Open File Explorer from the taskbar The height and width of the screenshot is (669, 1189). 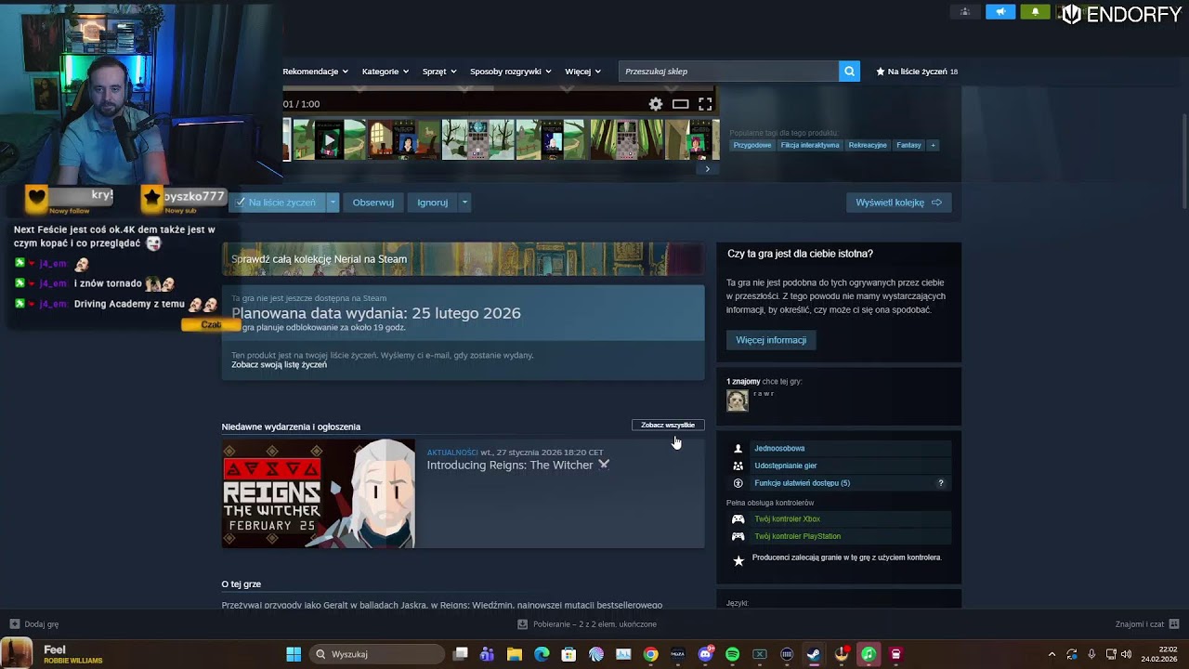tap(514, 654)
